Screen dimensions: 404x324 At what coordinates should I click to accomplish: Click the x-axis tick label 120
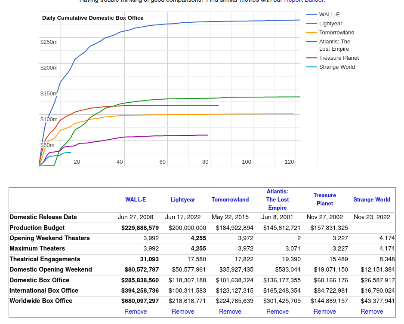290,162
